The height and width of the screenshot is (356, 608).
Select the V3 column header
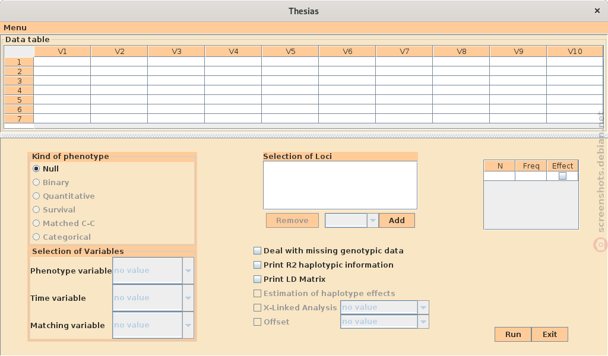tap(176, 52)
